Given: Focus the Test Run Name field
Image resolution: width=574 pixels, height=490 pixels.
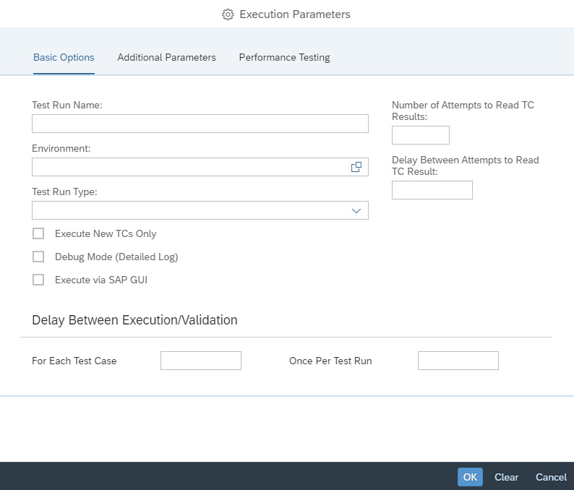Looking at the screenshot, I should [x=200, y=124].
